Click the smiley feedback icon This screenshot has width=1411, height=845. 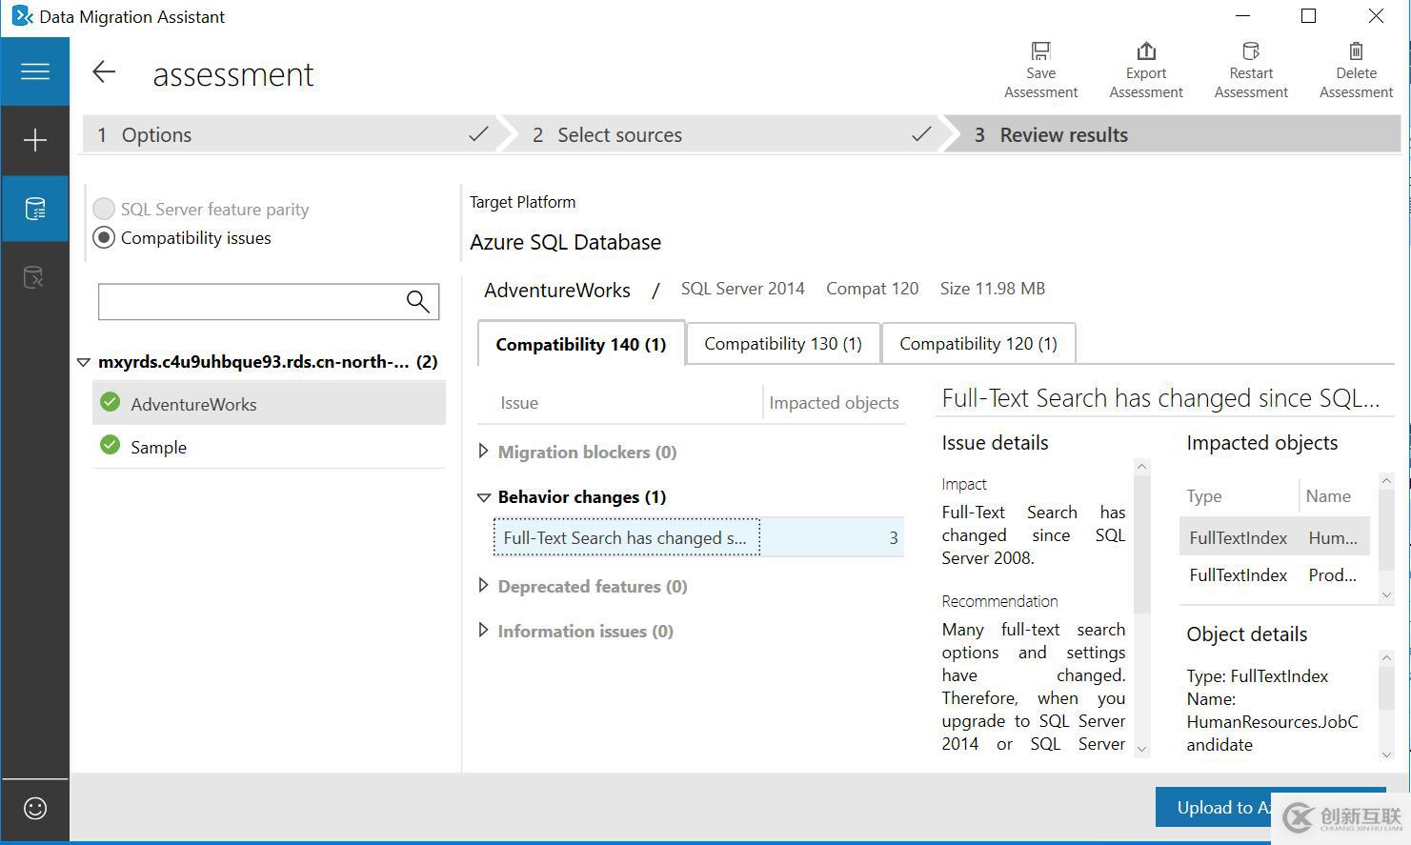coord(35,809)
